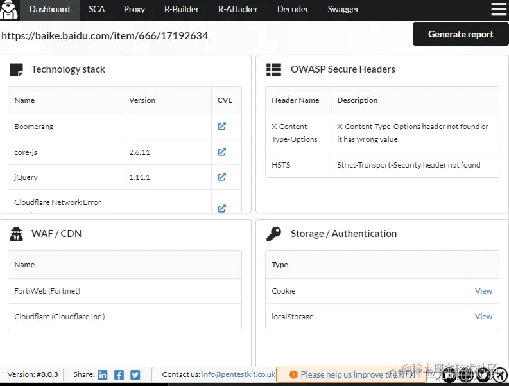Switch to the SCA tab
509x386 pixels.
coord(97,10)
